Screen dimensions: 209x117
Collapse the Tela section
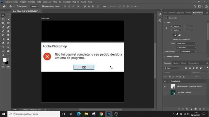point(165,22)
